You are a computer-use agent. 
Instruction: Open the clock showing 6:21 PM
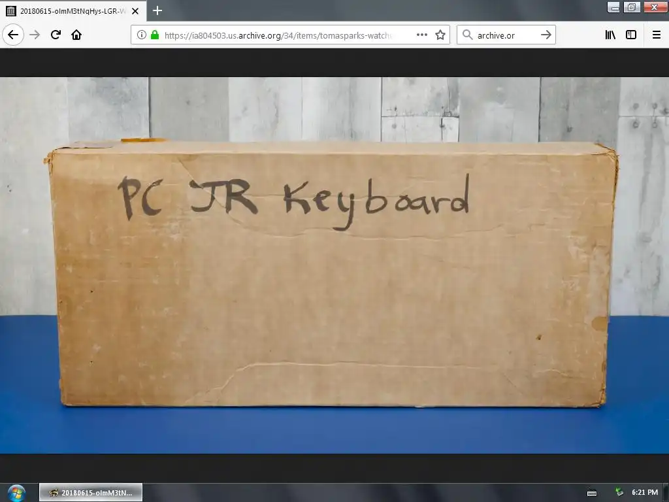pos(645,492)
